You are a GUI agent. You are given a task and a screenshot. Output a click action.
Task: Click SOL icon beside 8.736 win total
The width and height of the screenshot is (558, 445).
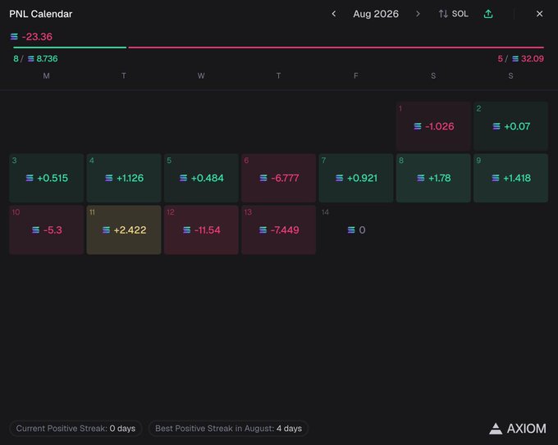point(31,59)
